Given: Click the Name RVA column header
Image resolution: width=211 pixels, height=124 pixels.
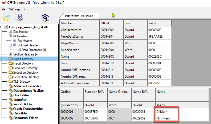Looking at the screenshot, I should coord(143,92).
